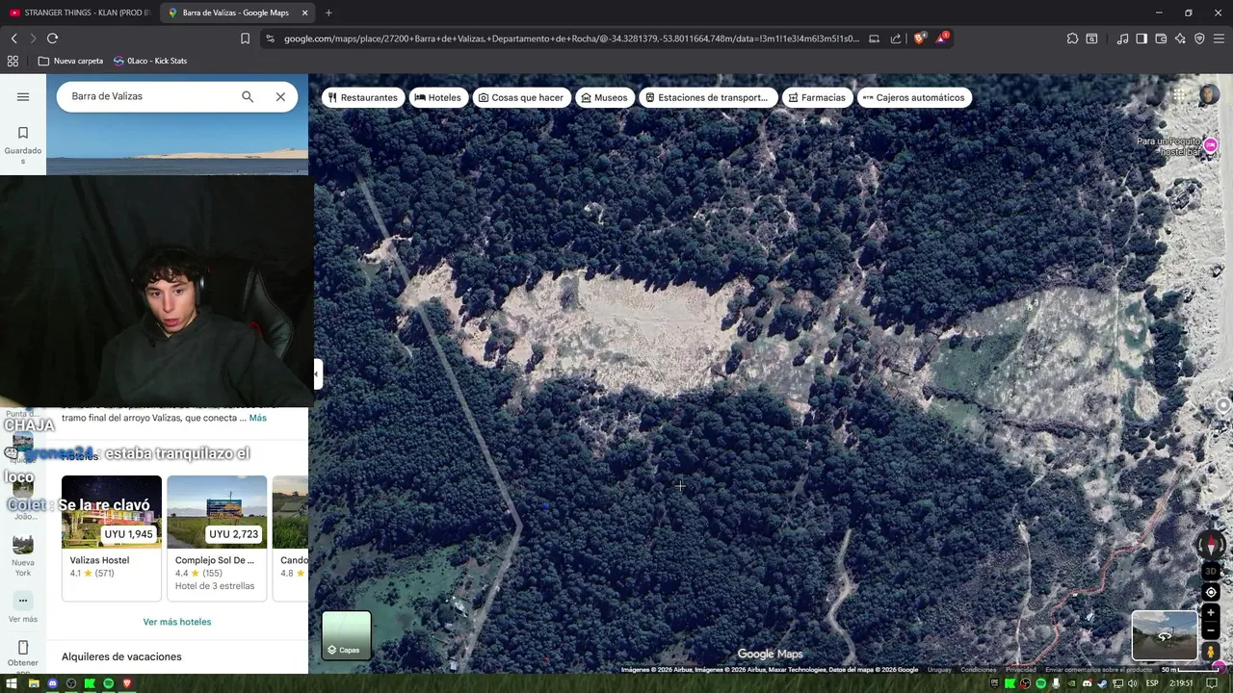Open the Street View preview thumbnail
The height and width of the screenshot is (693, 1233).
1165,635
